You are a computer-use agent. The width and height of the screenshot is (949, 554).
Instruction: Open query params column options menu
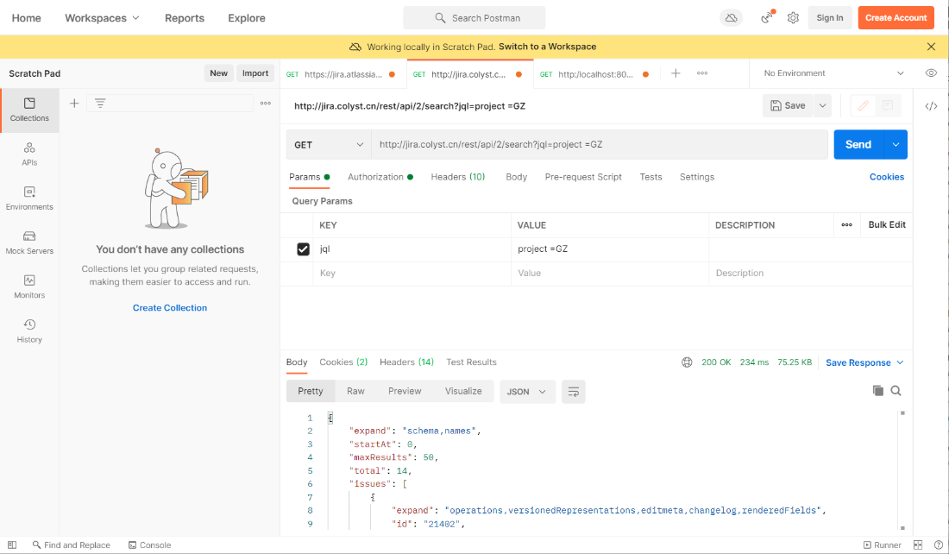(846, 224)
